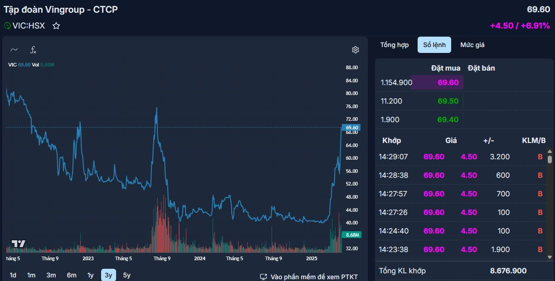Select the 1d time range
This screenshot has width=555, height=281.
tap(13, 275)
